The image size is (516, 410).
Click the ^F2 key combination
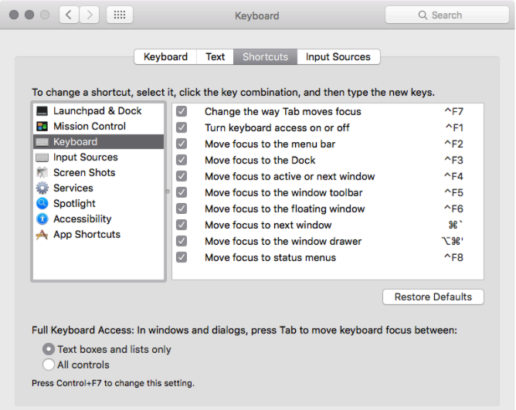pyautogui.click(x=453, y=144)
